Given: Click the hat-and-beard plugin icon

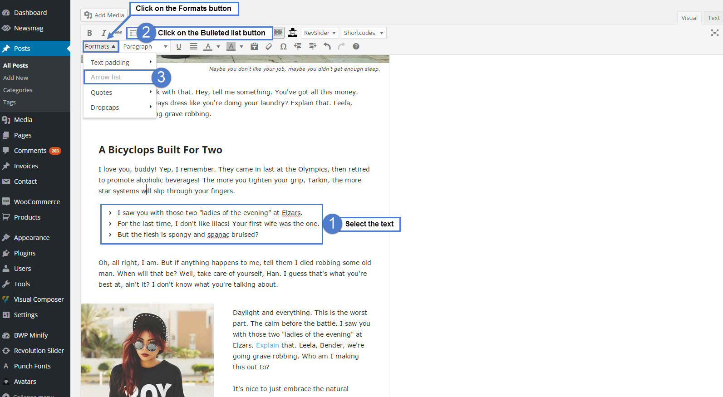Looking at the screenshot, I should click(x=293, y=33).
